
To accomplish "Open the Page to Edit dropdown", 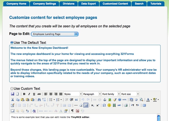I will coord(55,34).
